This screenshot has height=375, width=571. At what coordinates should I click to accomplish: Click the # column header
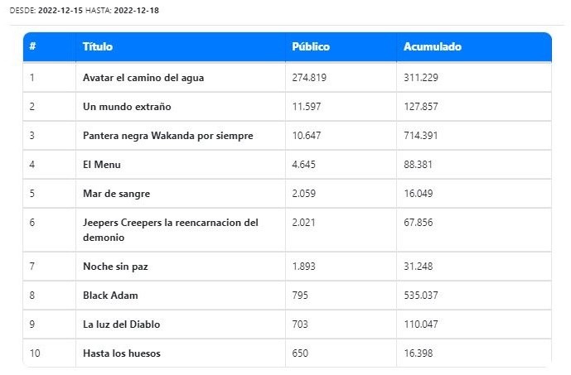[32, 47]
